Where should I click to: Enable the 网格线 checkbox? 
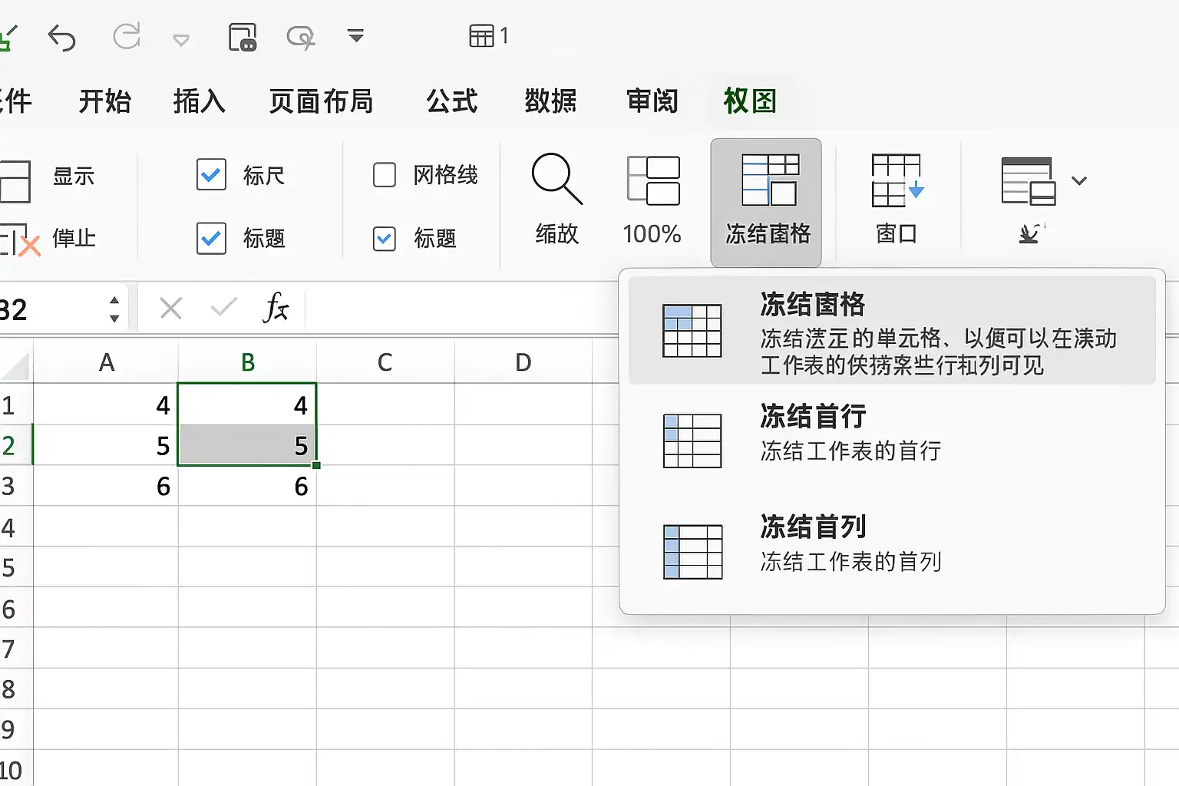click(385, 175)
